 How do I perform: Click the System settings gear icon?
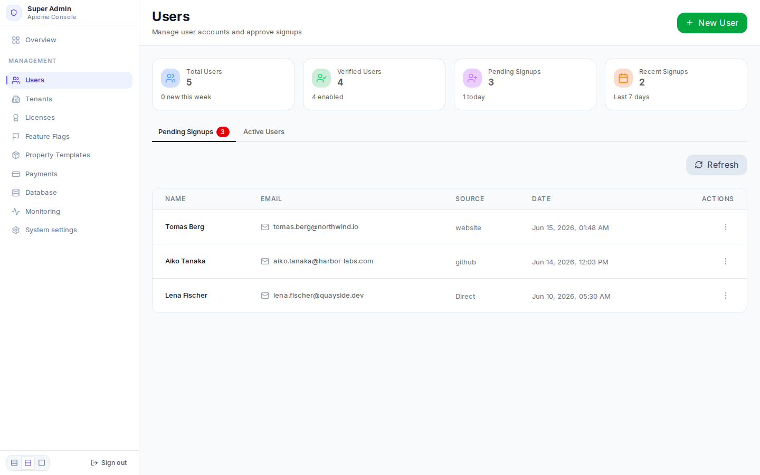[x=16, y=230]
